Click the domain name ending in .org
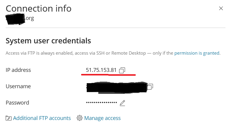The image size is (232, 128). (x=20, y=19)
